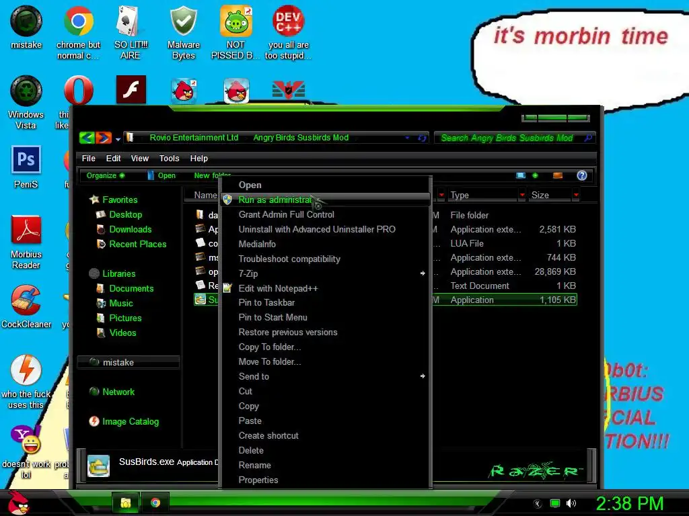Viewport: 689px width, 516px height.
Task: Select Network in navigation pane
Action: click(118, 392)
